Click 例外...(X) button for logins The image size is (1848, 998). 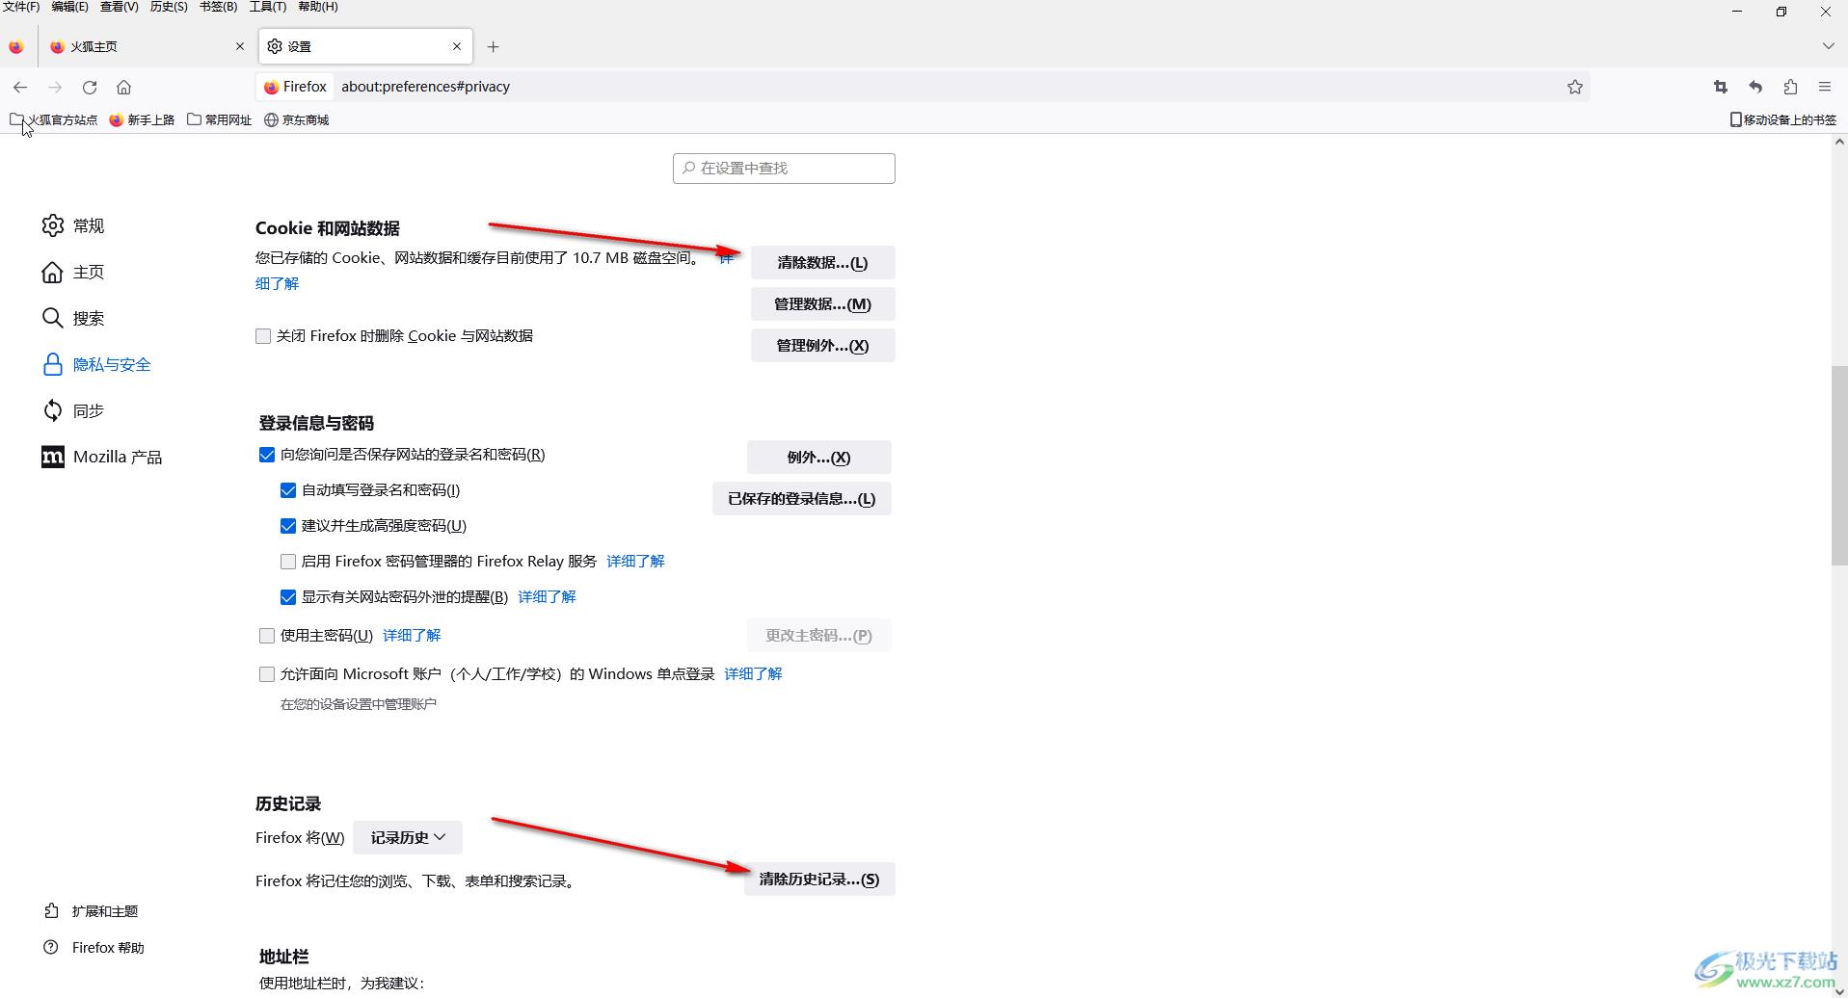pyautogui.click(x=818, y=458)
